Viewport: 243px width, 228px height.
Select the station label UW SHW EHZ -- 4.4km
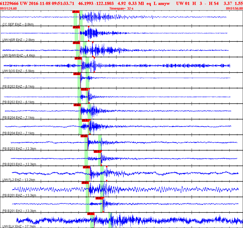pos(19,55)
